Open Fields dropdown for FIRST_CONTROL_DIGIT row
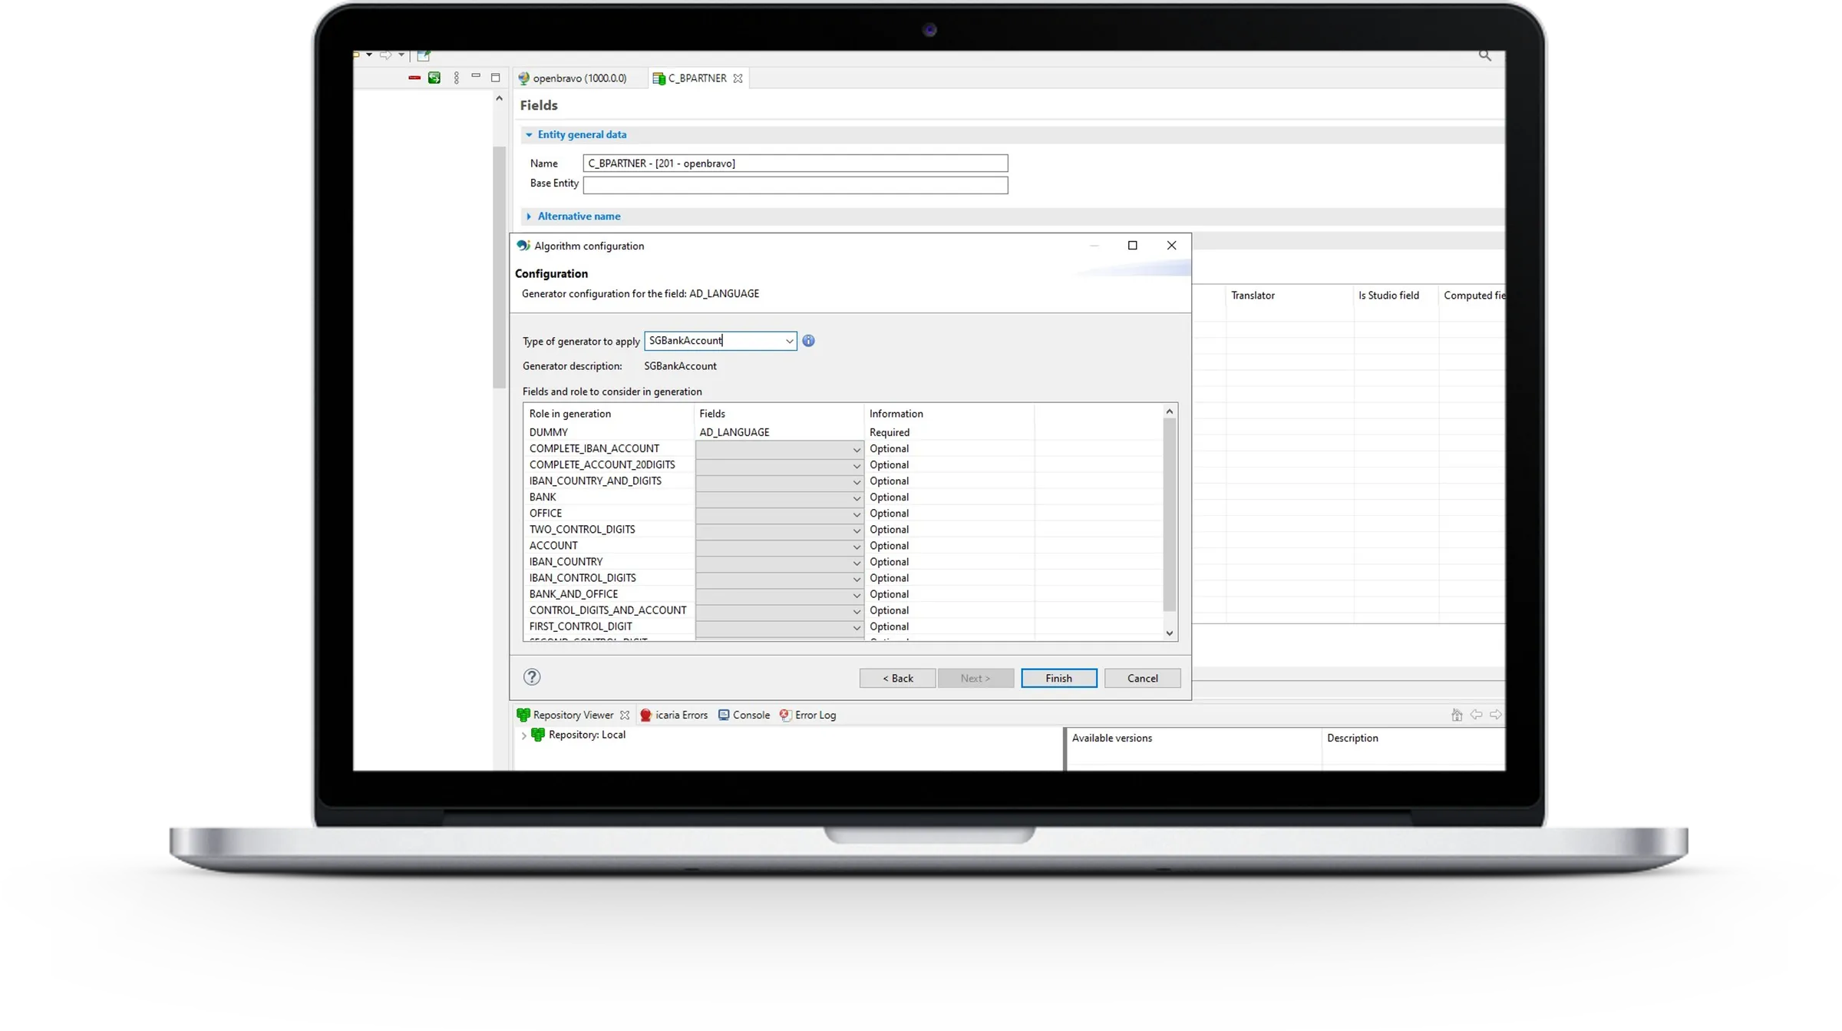Image resolution: width=1842 pixels, height=1031 pixels. [x=779, y=627]
